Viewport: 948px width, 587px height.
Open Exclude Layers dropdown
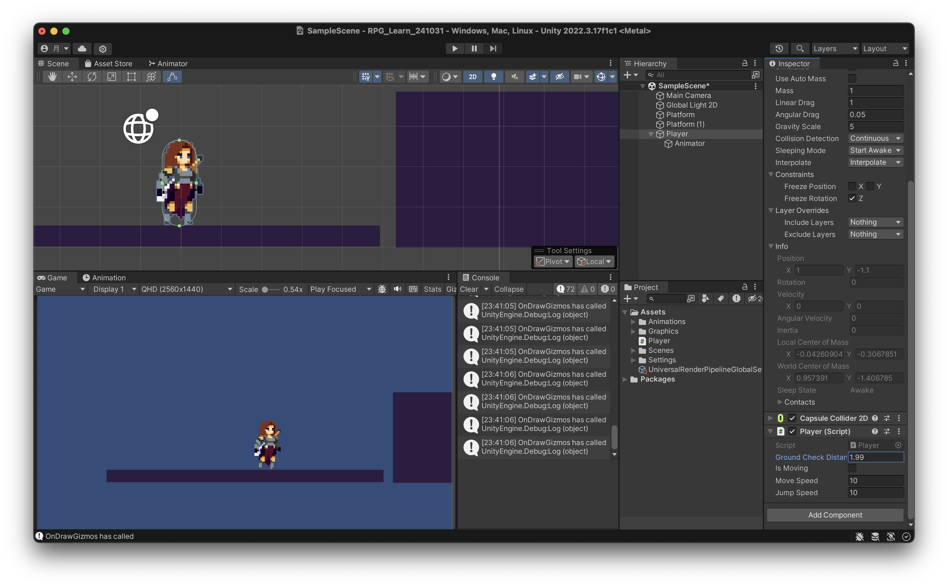point(876,234)
